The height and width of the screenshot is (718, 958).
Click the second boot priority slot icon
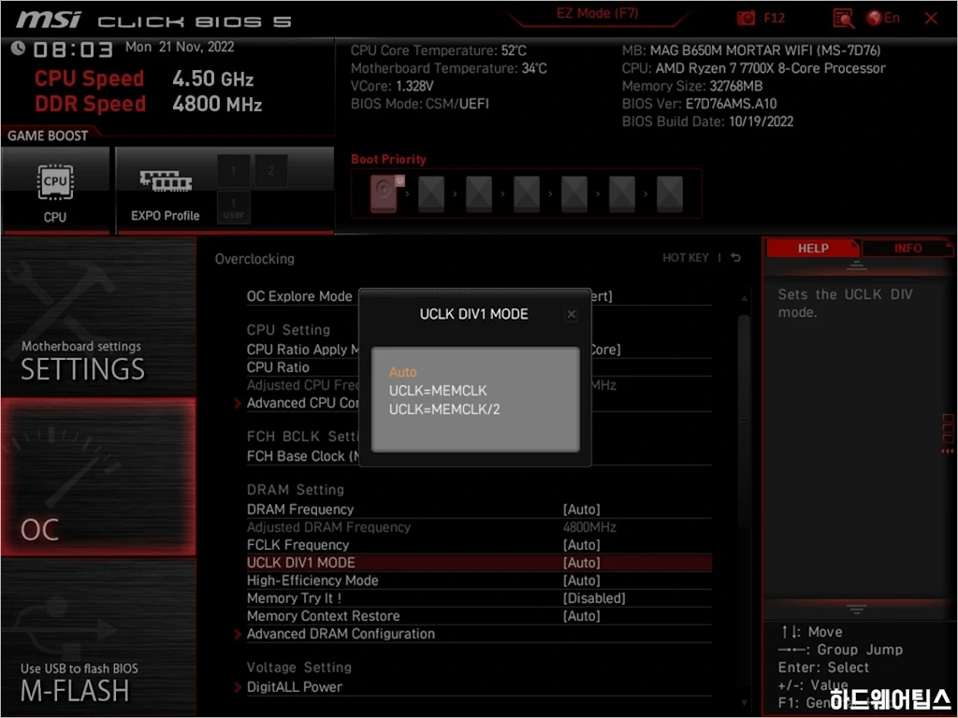tap(431, 194)
